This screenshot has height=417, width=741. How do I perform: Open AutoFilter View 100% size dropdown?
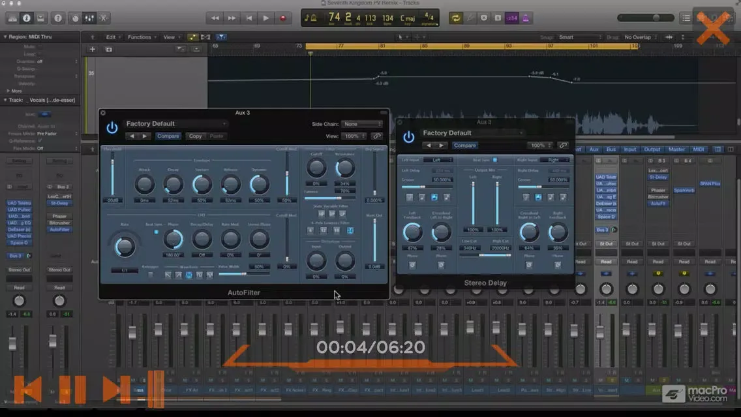click(354, 136)
